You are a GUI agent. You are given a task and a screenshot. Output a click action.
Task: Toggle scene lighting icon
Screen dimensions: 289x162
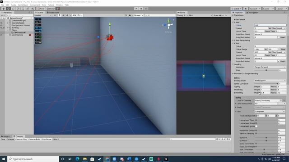pyautogui.click(x=60, y=15)
